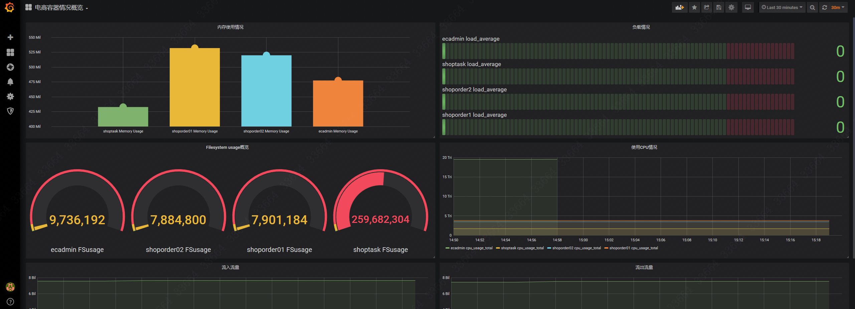The image size is (855, 309).
Task: Click the shoporder01 FSusage gauge value 7,901,184
Action: click(x=279, y=220)
